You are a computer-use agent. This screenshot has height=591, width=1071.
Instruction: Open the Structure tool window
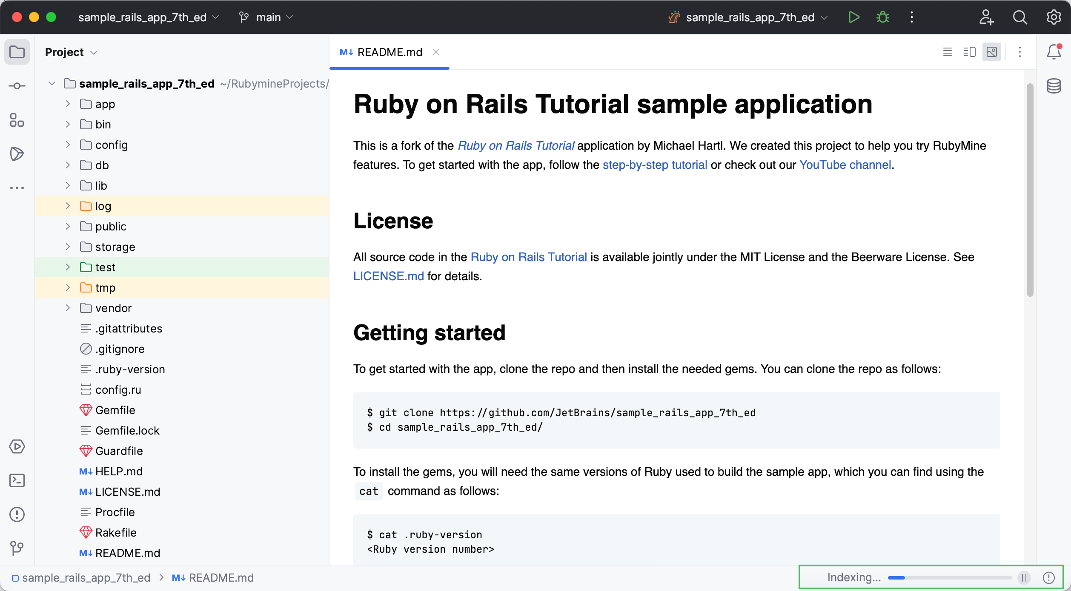point(17,120)
